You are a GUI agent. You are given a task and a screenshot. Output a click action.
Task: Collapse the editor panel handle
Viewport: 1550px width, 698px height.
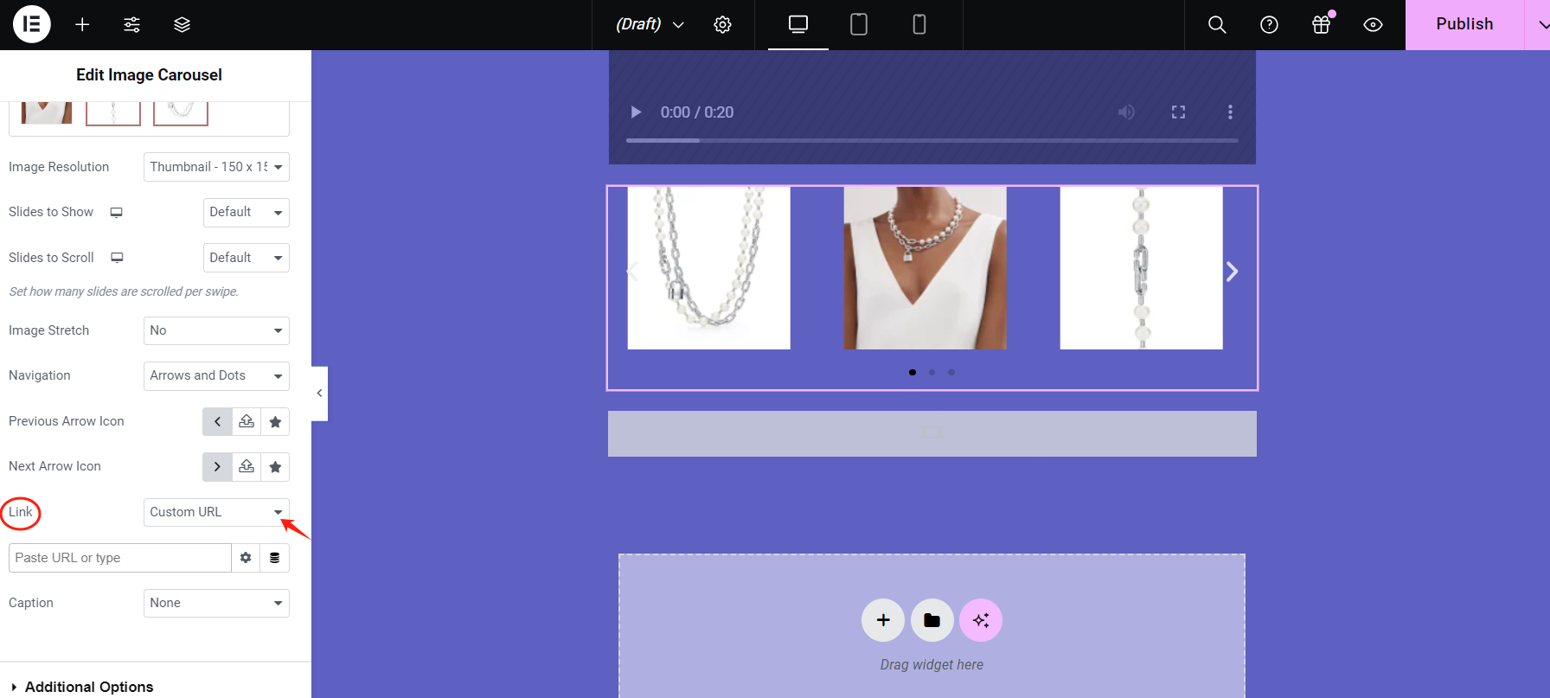pyautogui.click(x=319, y=394)
